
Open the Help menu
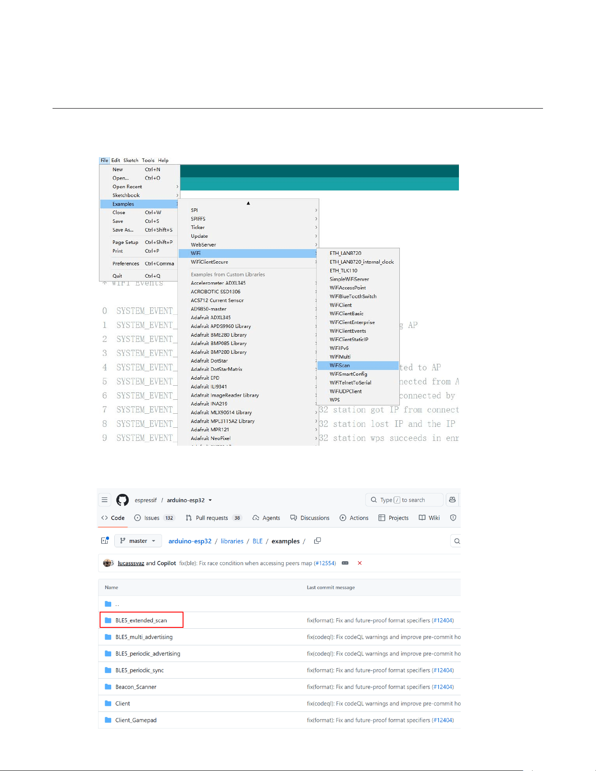tap(163, 160)
